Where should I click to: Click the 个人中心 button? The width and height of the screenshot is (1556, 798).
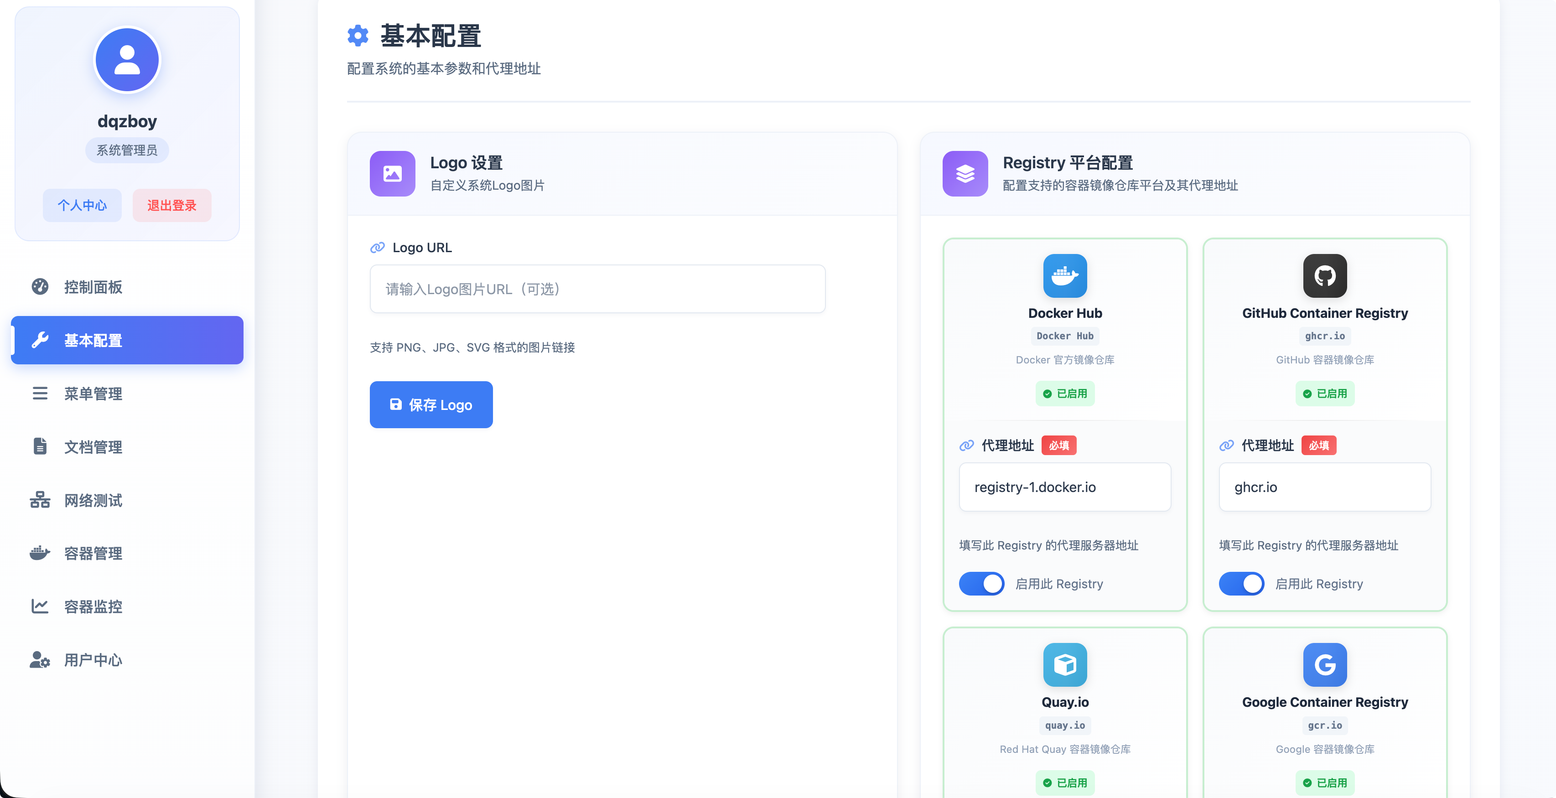point(82,205)
